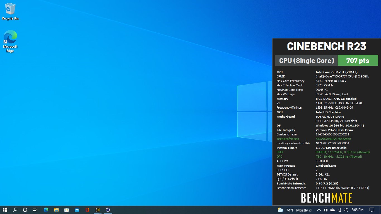381x214 pixels.
Task: Click the BenchMate Internals 0.10.7.2 value
Action: (327, 183)
